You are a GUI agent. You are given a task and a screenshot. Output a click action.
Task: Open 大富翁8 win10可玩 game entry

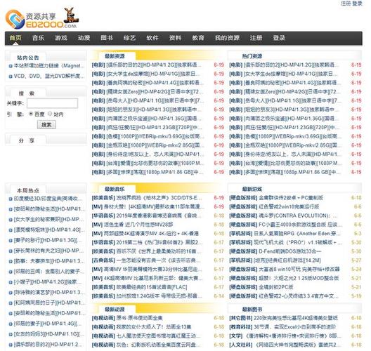(x=299, y=270)
